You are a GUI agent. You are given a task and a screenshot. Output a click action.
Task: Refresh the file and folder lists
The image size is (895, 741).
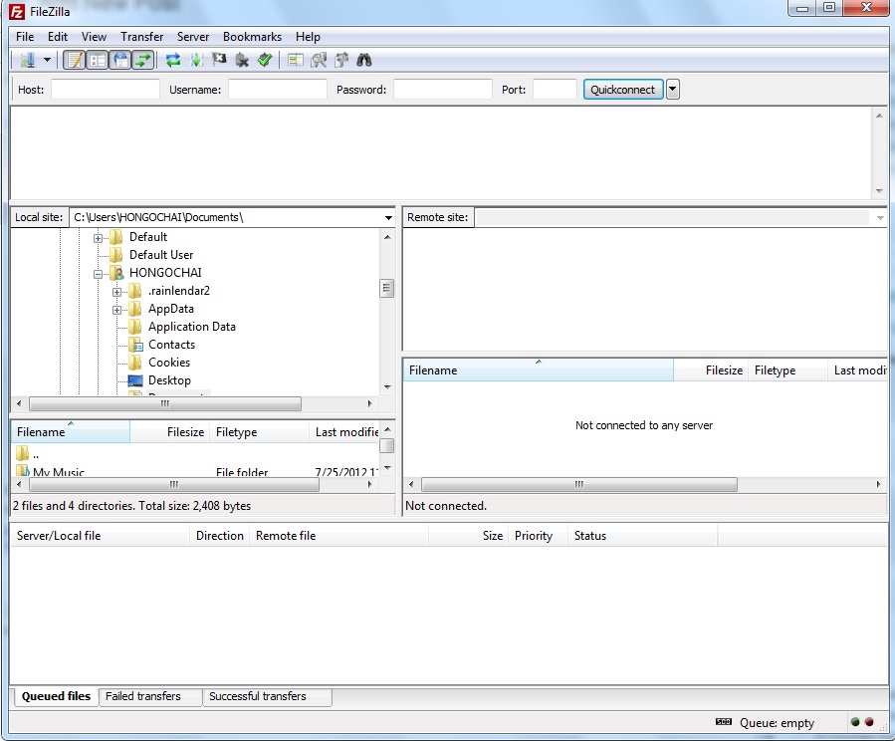(173, 60)
